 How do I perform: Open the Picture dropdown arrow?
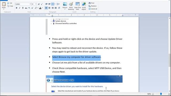pos(65,9)
